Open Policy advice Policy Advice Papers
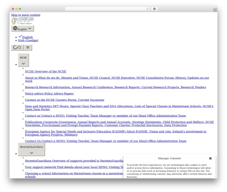 point(49,94)
